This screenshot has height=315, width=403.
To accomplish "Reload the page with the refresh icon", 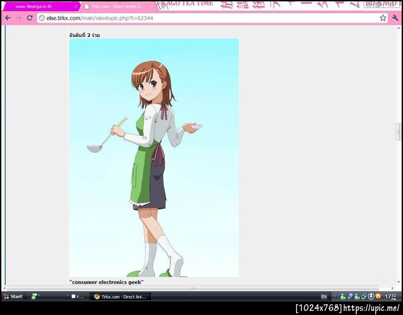I will click(x=30, y=18).
